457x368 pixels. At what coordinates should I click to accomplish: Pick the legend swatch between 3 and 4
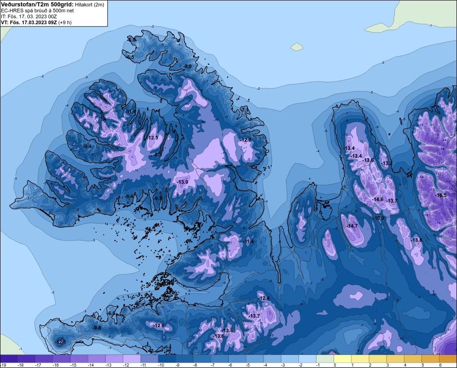click(395, 359)
